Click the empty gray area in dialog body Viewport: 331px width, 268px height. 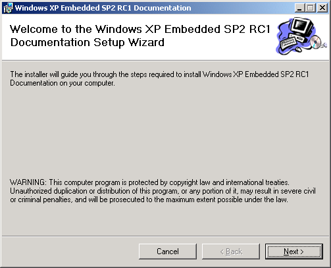tap(165, 132)
